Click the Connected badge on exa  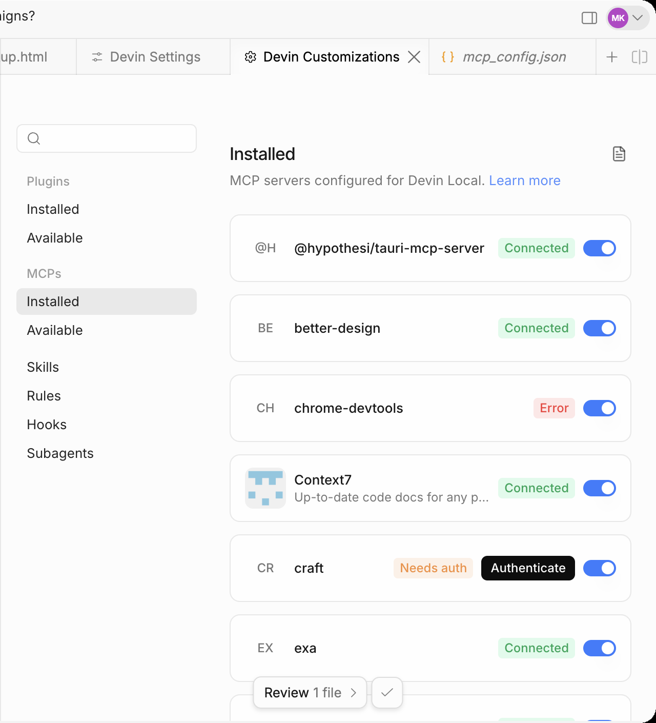537,648
